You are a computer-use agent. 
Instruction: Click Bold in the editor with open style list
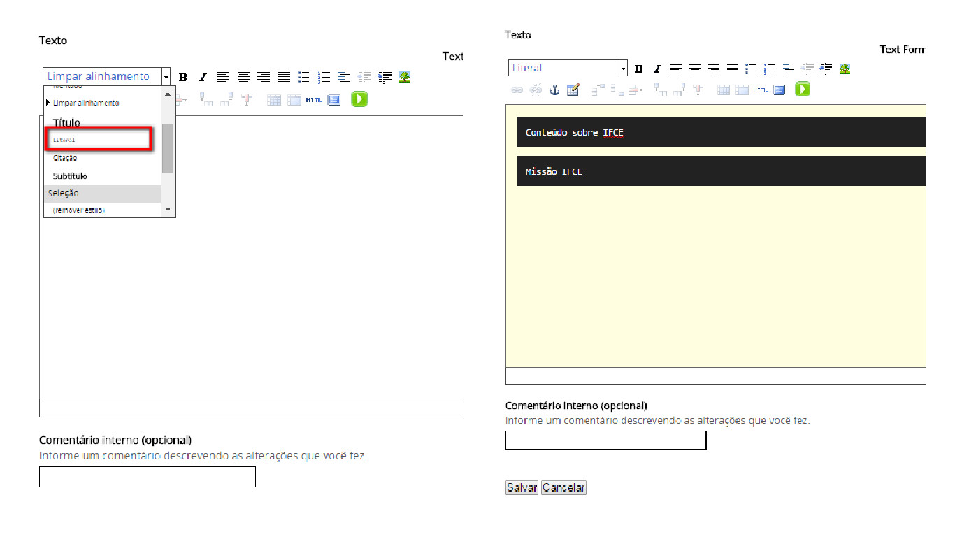coord(183,77)
